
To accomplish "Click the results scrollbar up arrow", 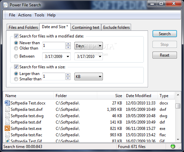I will (178, 95).
